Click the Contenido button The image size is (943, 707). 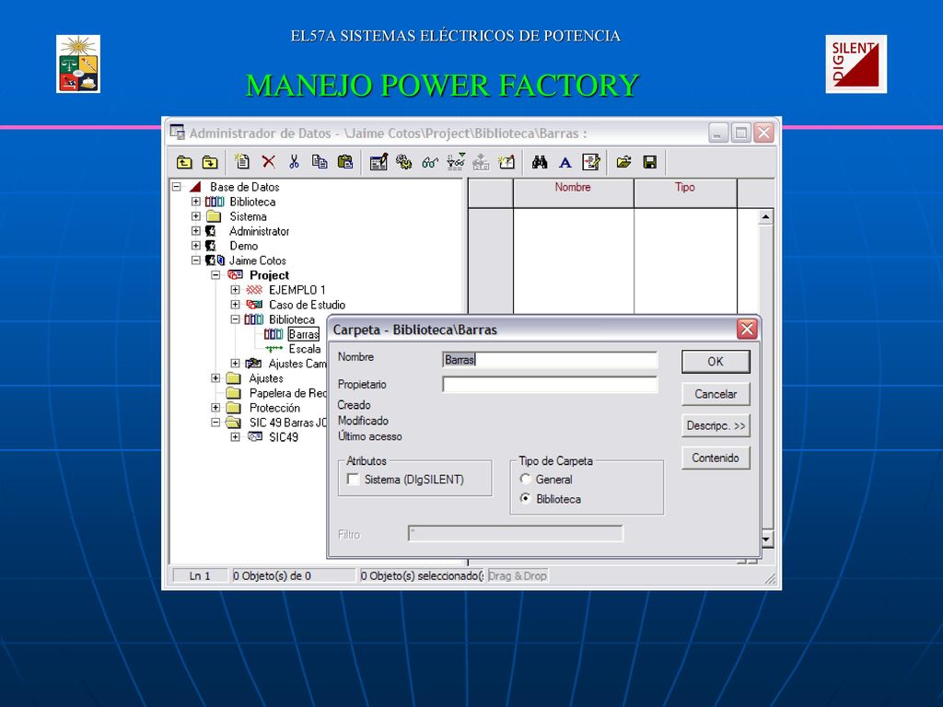(x=716, y=458)
